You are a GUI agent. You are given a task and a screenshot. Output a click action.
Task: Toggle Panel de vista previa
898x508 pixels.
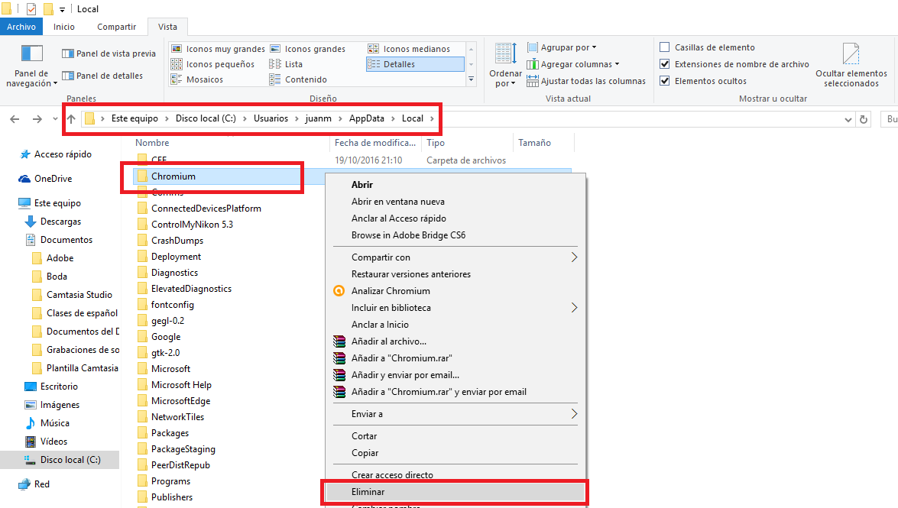click(x=109, y=53)
